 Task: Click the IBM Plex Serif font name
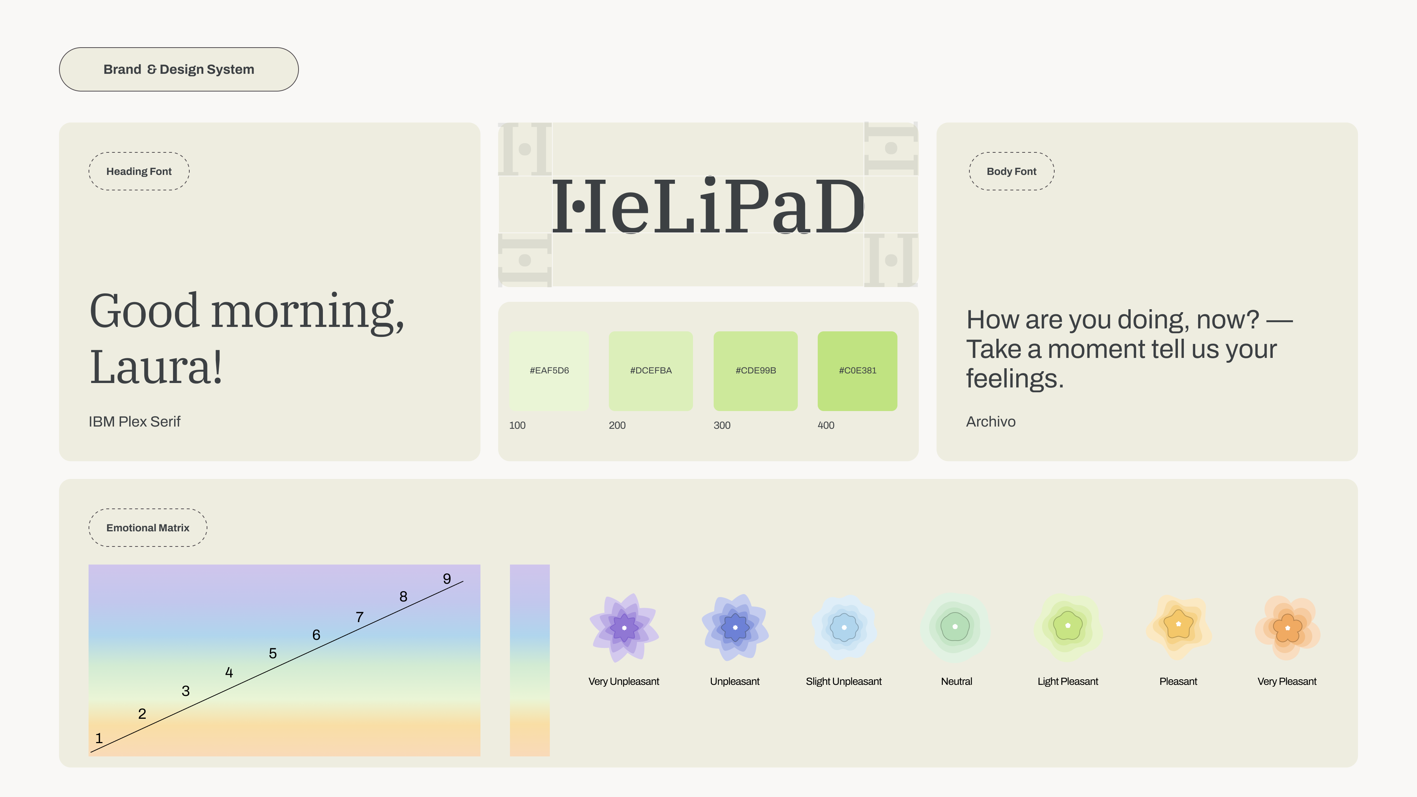135,422
